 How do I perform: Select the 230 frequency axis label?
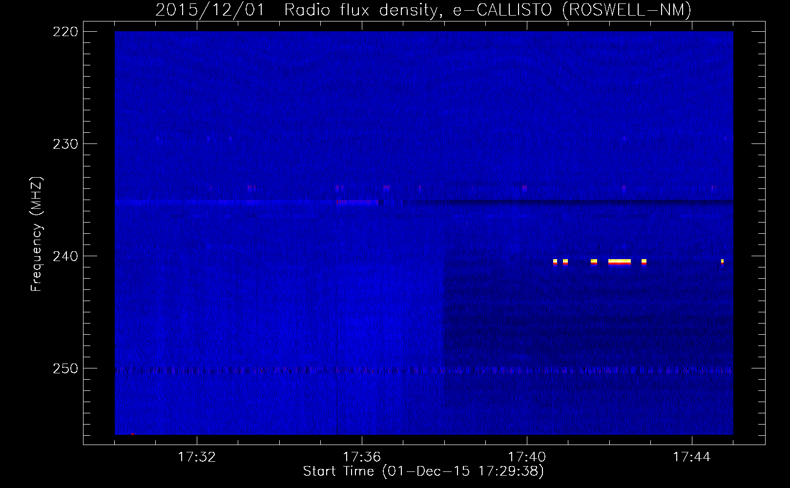point(65,144)
